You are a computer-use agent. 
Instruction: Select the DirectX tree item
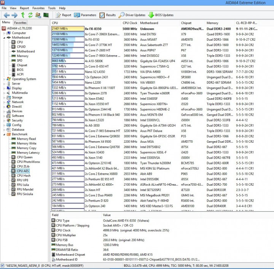click(x=14, y=107)
